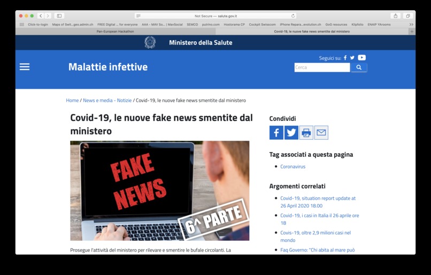This screenshot has height=275, width=431.
Task: Add a new tab with plus button
Action: (x=412, y=32)
